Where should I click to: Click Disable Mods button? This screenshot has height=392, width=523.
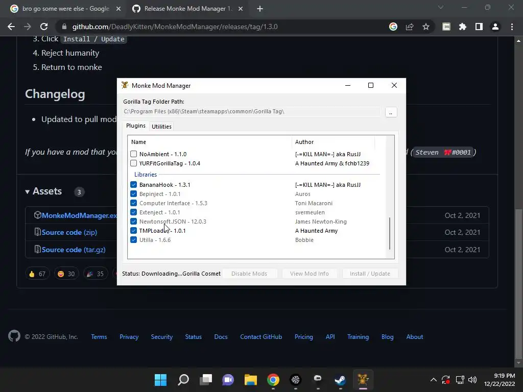(249, 274)
